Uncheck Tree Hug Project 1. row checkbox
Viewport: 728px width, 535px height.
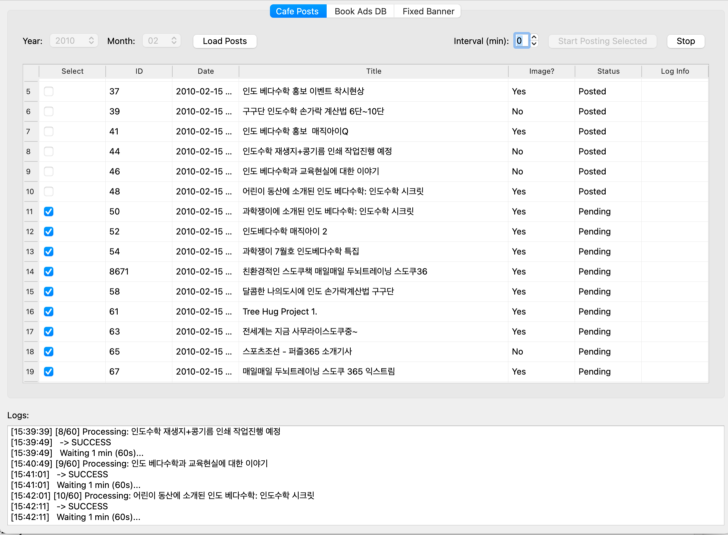click(x=49, y=312)
